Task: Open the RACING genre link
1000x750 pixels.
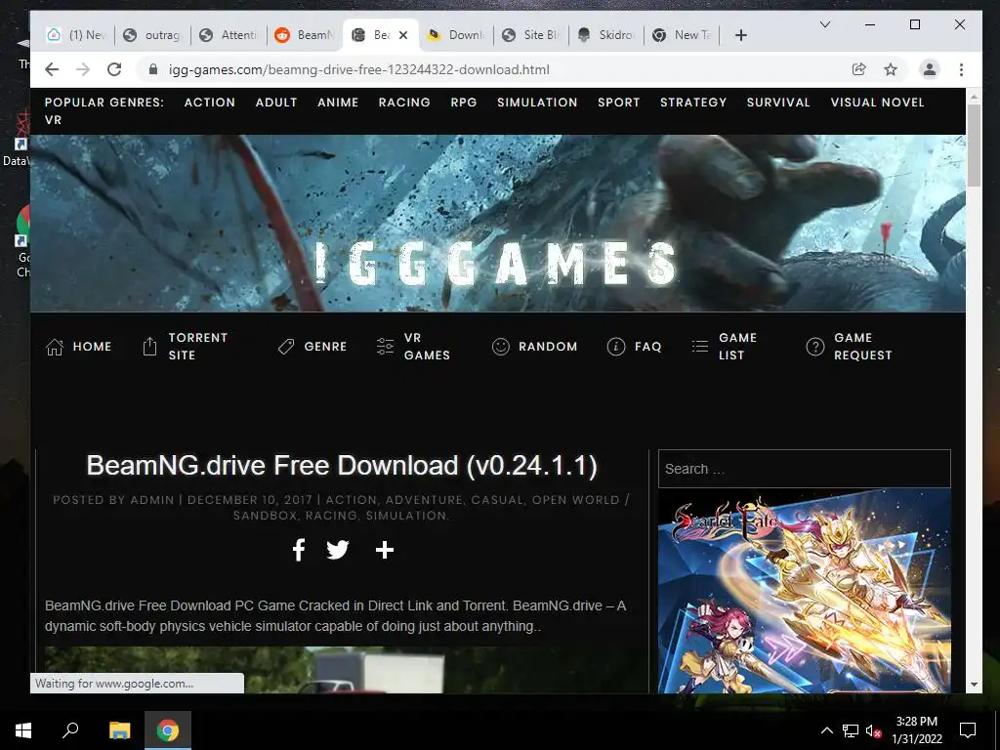Action: [x=403, y=102]
